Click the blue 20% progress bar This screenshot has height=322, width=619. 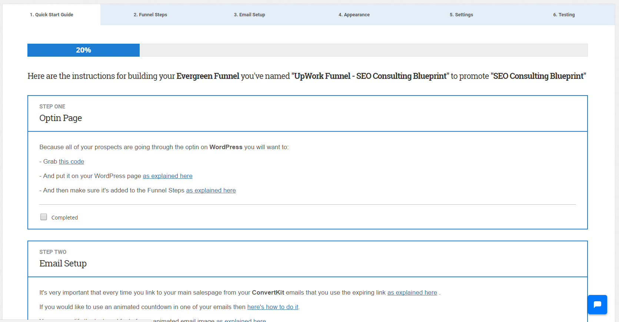[x=83, y=50]
